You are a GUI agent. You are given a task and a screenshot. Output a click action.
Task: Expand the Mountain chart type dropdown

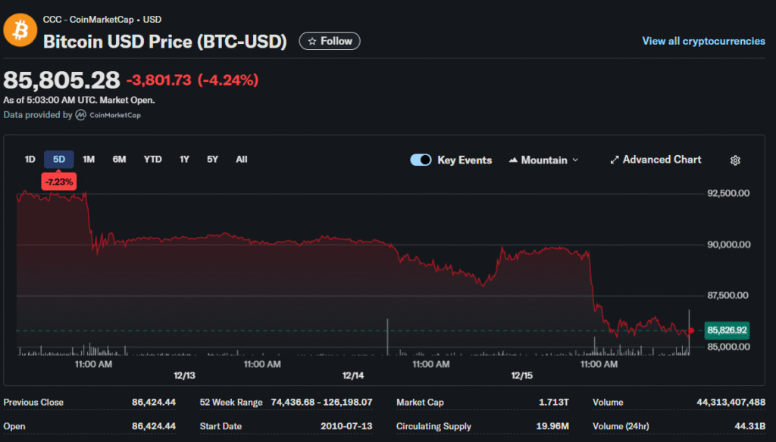[574, 160]
